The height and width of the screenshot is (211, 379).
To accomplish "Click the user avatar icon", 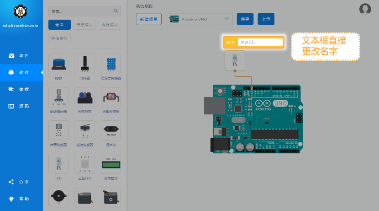I will tap(365, 9).
